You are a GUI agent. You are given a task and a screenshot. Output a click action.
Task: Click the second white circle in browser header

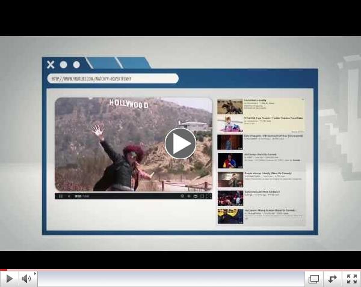point(76,64)
